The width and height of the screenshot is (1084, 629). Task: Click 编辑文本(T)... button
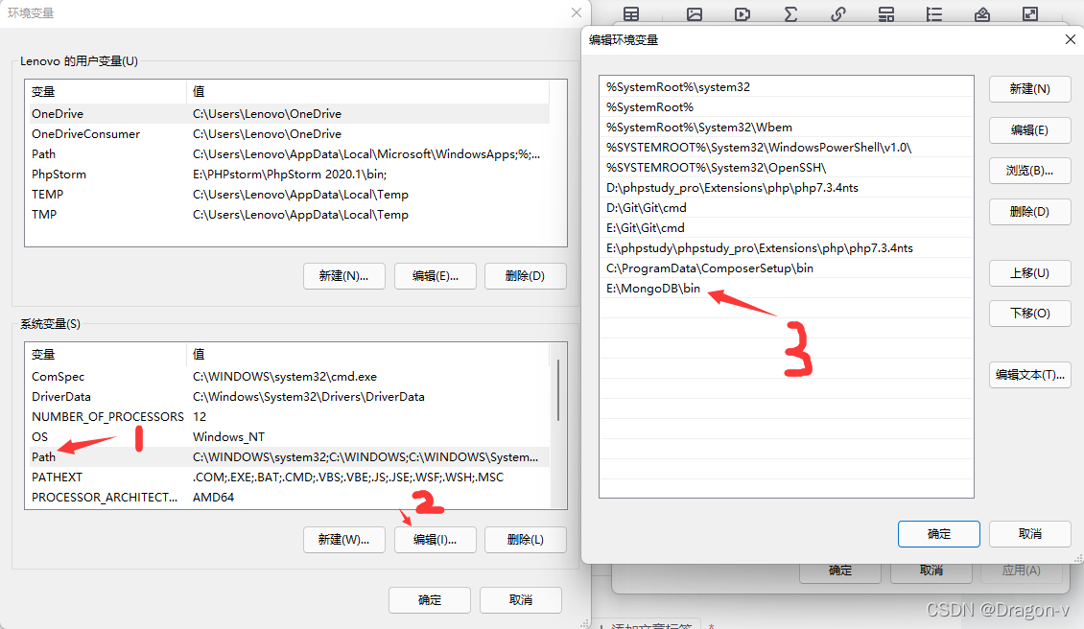(x=1029, y=375)
